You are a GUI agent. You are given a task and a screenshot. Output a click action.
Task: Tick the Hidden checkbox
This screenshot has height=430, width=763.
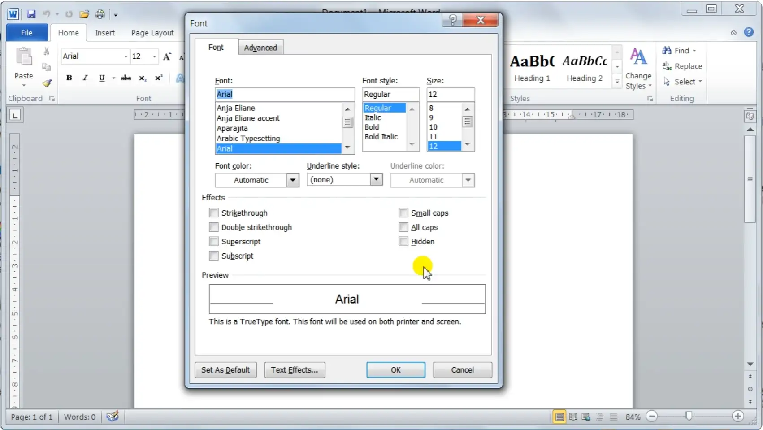click(403, 242)
